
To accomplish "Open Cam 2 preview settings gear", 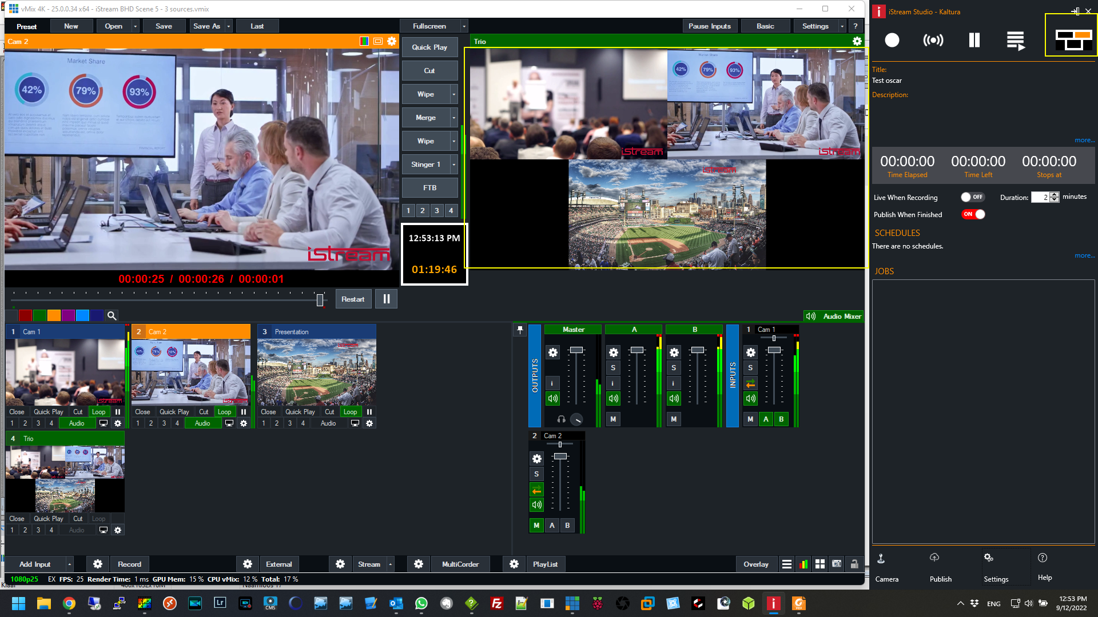I will pyautogui.click(x=392, y=41).
